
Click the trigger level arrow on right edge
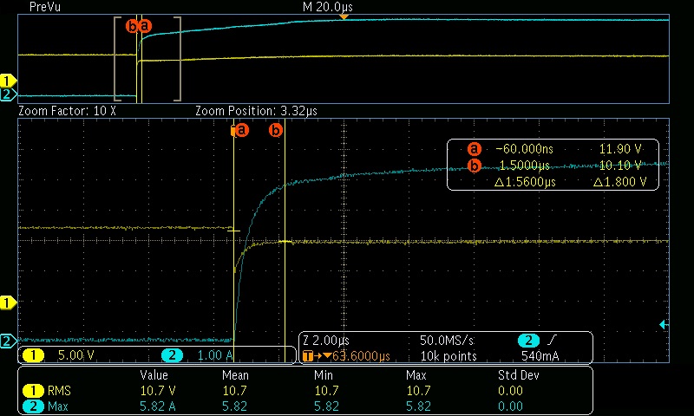click(x=664, y=324)
